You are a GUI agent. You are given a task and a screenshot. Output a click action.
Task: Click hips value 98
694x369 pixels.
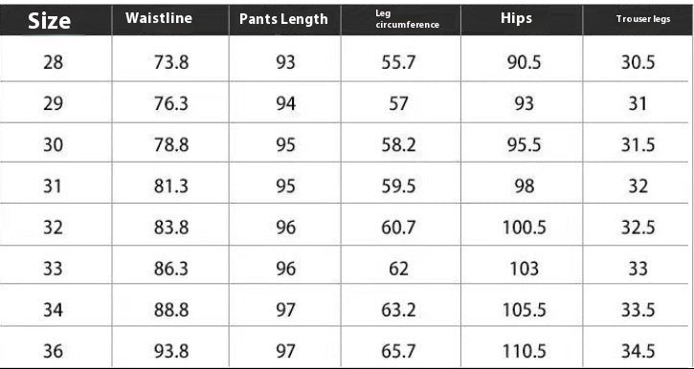tap(524, 186)
